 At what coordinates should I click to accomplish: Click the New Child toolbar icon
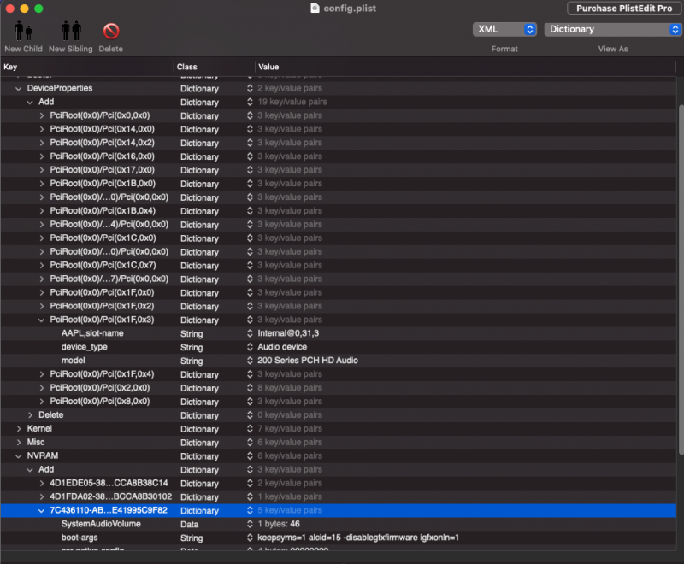coord(23,32)
